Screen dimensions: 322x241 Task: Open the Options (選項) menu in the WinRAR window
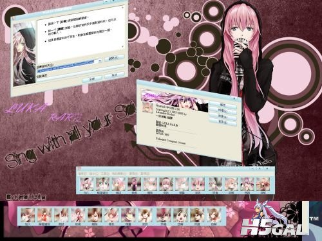click(133, 174)
